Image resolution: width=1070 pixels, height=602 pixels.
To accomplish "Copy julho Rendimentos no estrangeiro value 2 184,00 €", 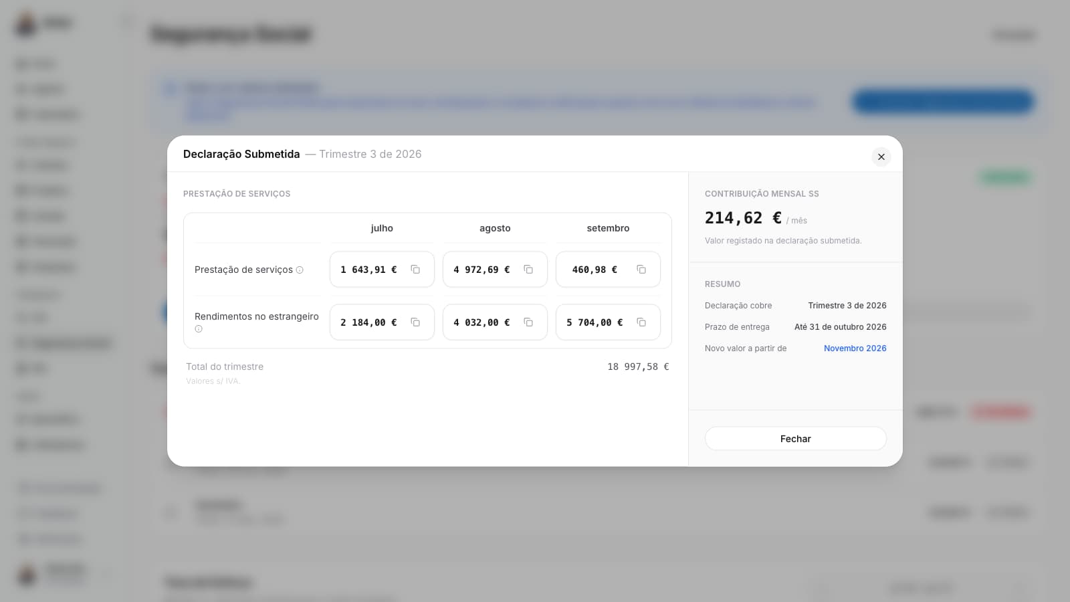I will [x=415, y=322].
